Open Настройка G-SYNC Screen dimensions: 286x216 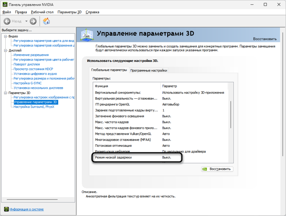[27, 83]
